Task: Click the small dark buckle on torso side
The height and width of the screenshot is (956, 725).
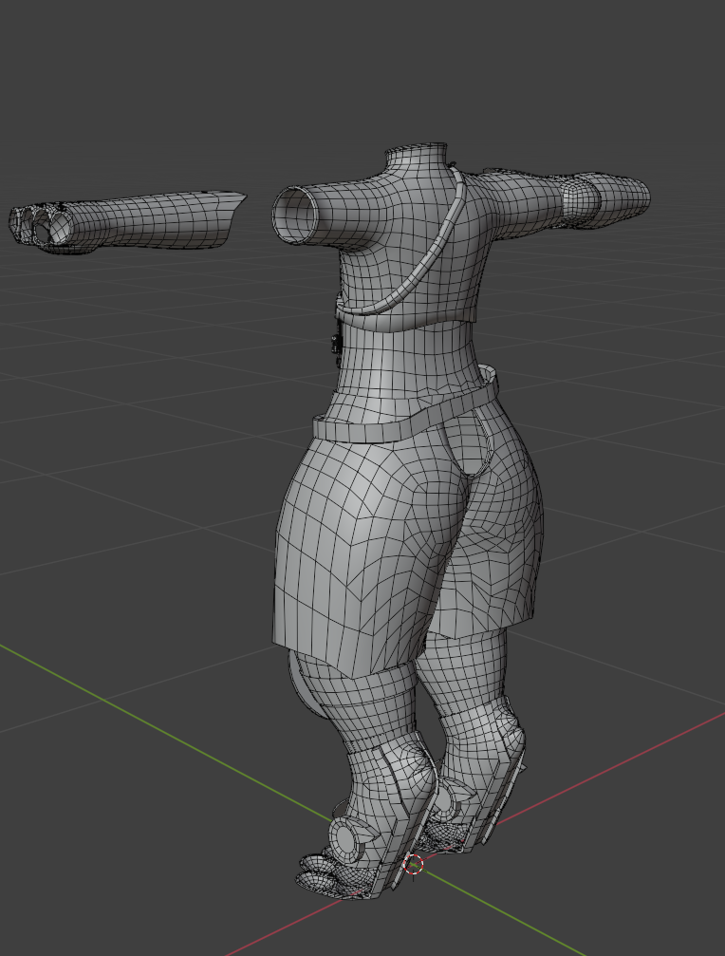Action: click(335, 347)
